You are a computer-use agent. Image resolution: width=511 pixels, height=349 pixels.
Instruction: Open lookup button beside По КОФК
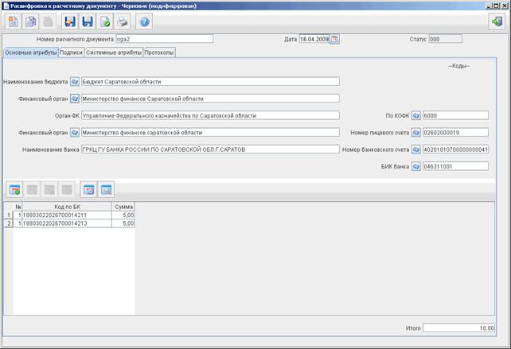coord(415,115)
